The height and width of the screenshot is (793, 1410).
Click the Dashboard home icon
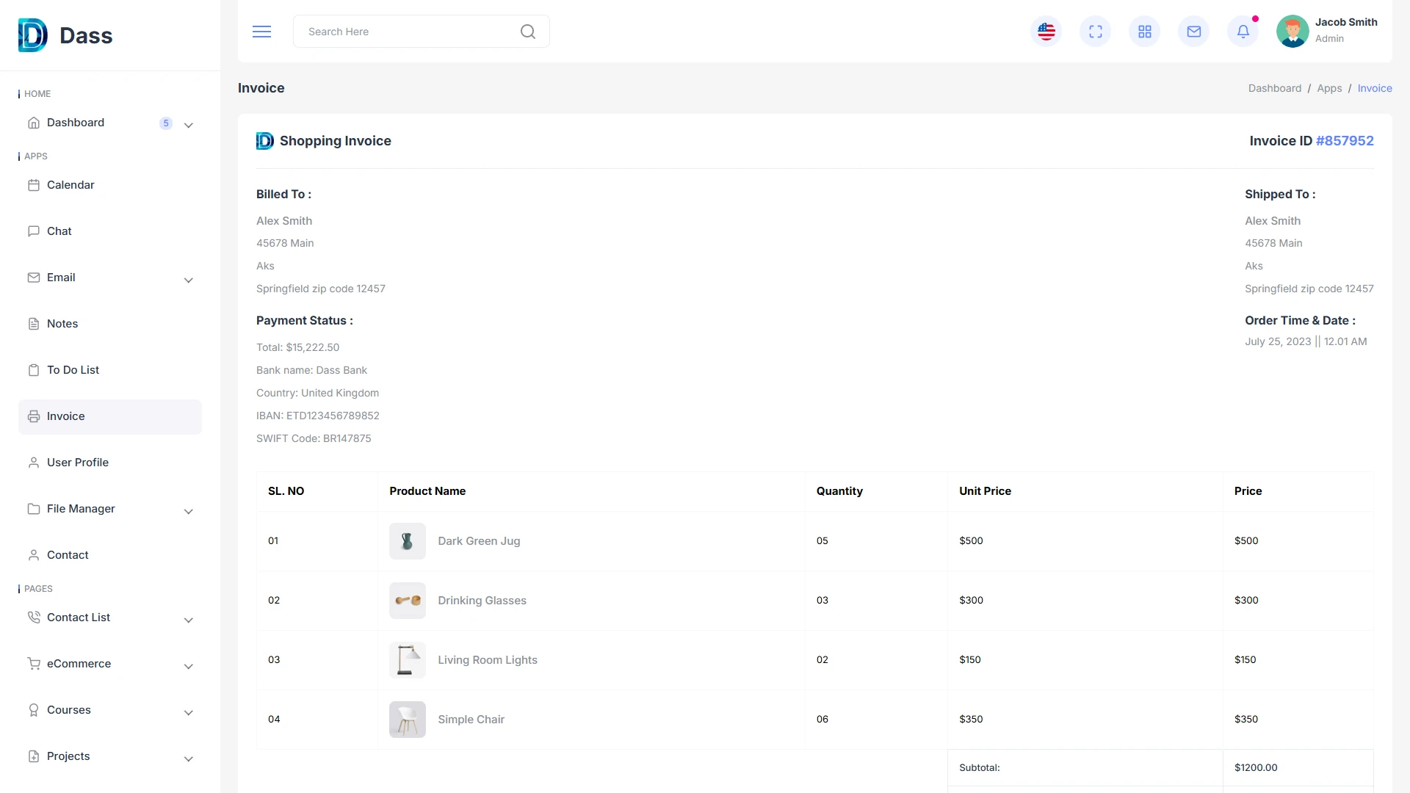[34, 123]
